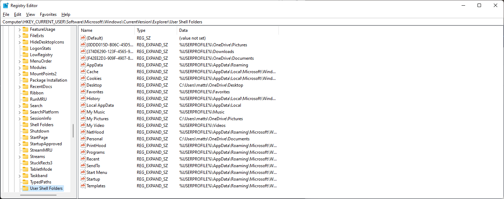
Task: Select the SearchPlatform tree key
Action: click(x=44, y=112)
